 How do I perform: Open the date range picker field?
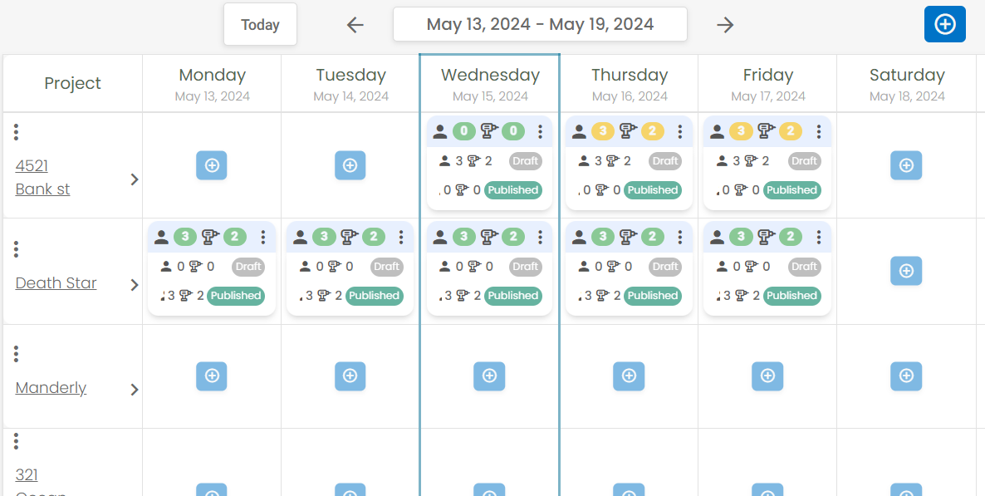[540, 25]
